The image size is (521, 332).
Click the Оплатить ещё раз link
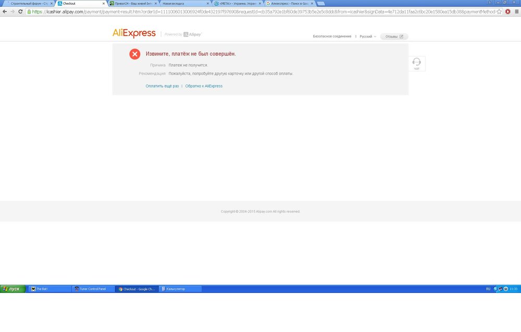point(162,86)
